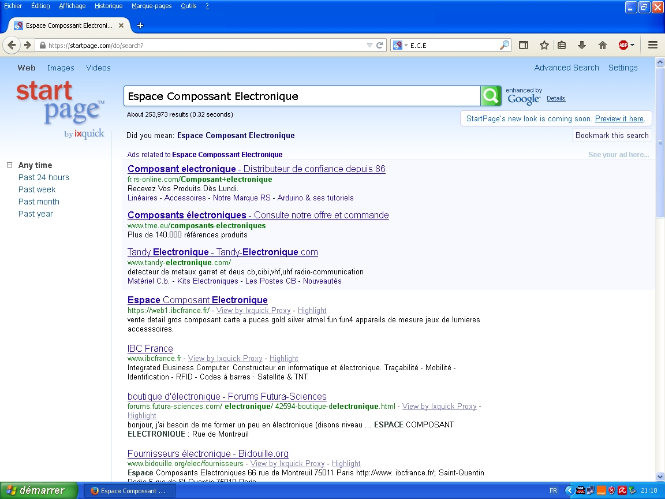The image size is (665, 499).
Task: Open the Adblock Plus ABP menu
Action: [x=626, y=45]
